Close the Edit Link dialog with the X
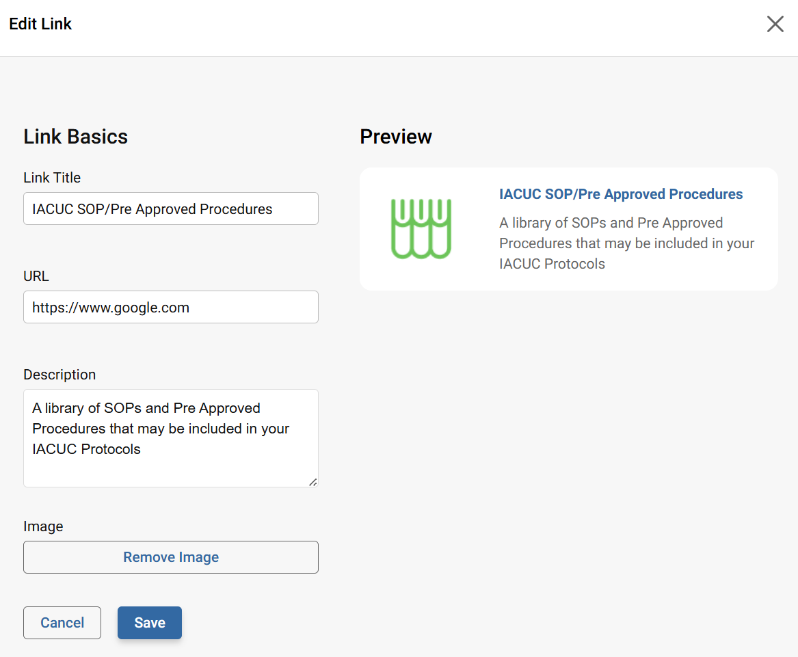This screenshot has height=657, width=798. point(775,24)
